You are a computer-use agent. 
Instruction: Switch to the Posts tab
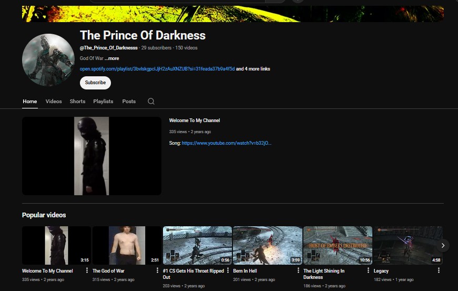129,102
